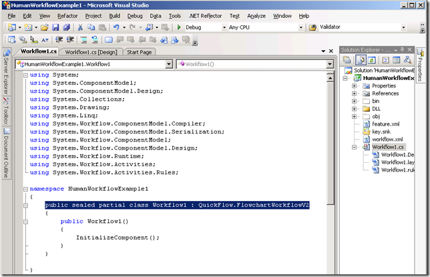
Task: Open the File menu
Action: pyautogui.click(x=11, y=16)
